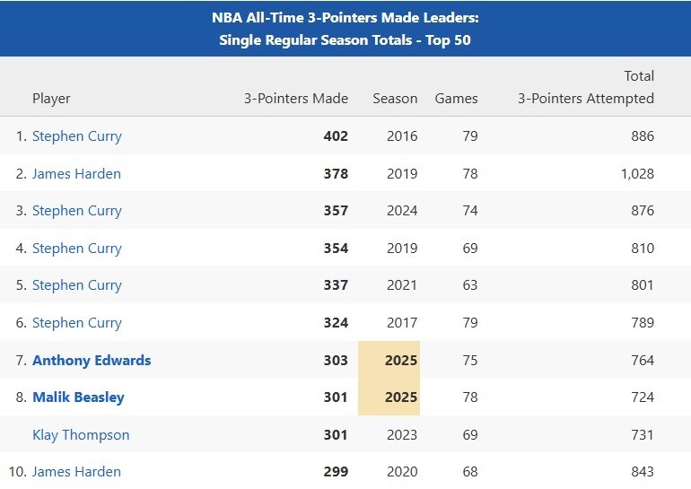The height and width of the screenshot is (489, 691).
Task: Open Stephen Curry's 2016 season link
Action: [x=76, y=136]
